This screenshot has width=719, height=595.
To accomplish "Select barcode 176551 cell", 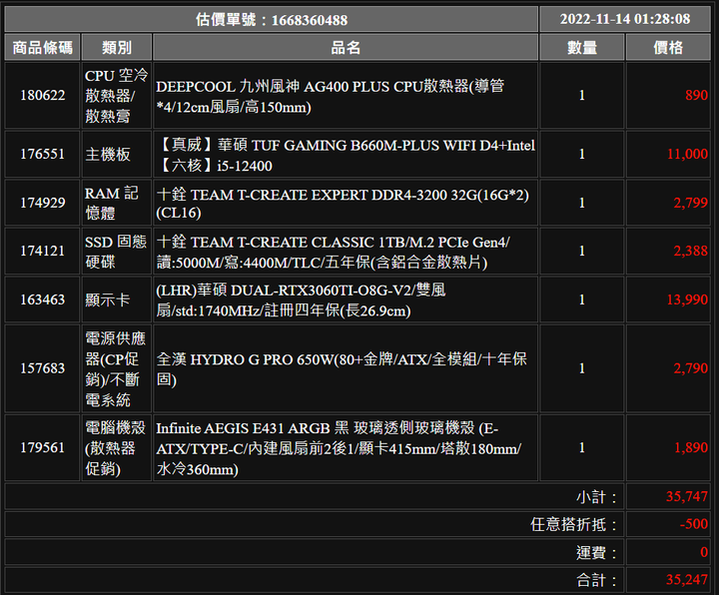I will coord(42,154).
